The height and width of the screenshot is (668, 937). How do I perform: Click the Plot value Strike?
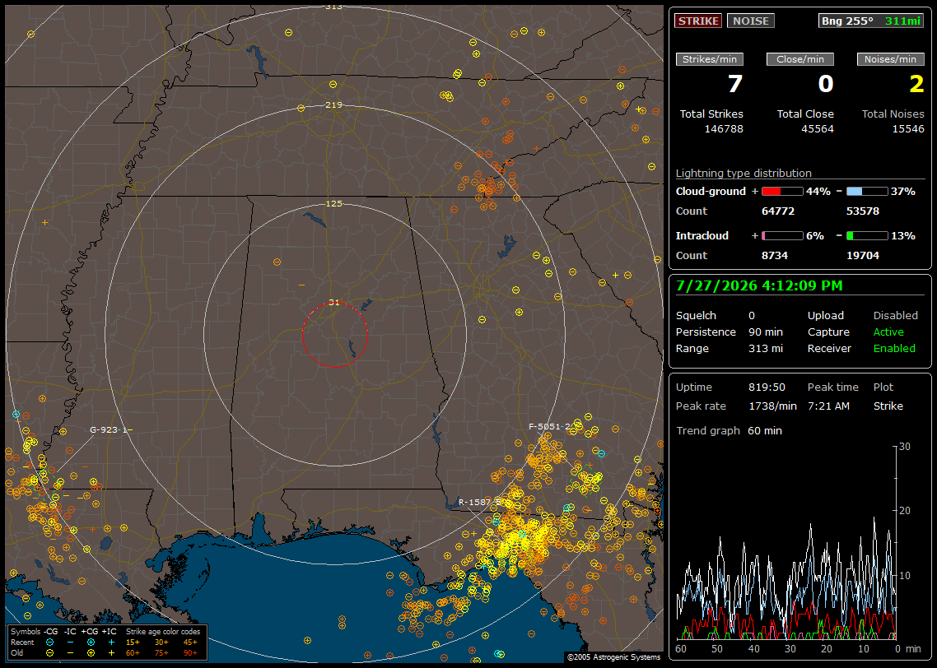[x=888, y=406]
